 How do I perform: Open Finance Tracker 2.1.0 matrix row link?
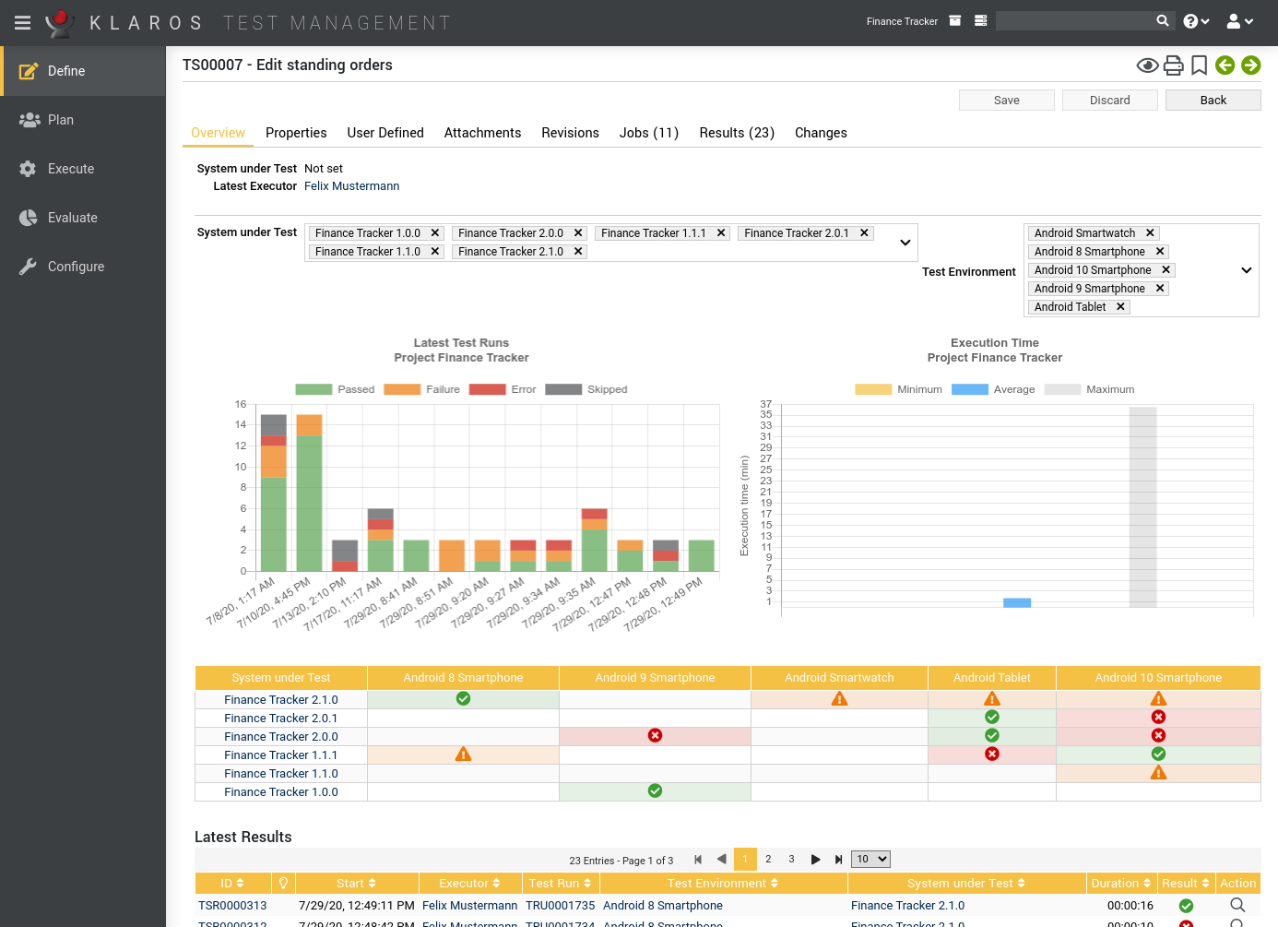[281, 700]
